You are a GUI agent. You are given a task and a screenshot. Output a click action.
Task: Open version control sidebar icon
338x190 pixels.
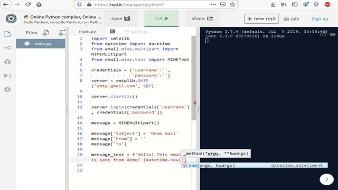pos(7,48)
